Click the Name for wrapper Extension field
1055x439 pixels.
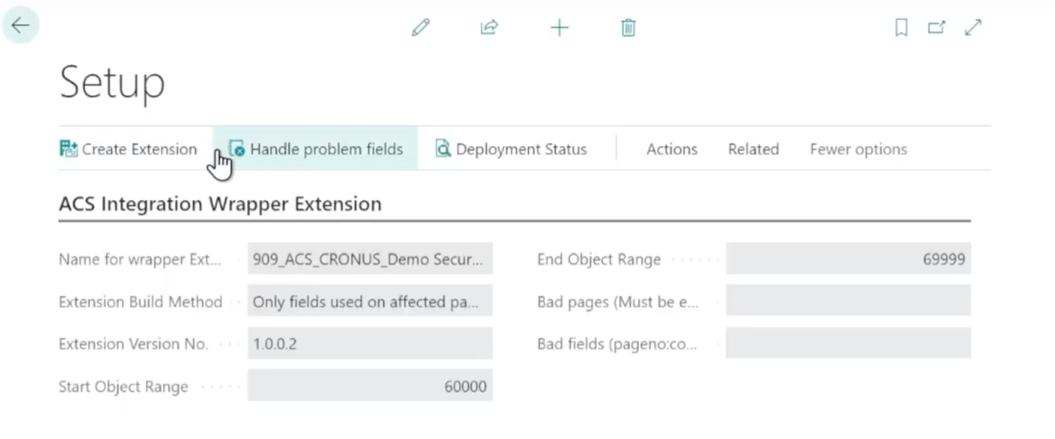370,259
